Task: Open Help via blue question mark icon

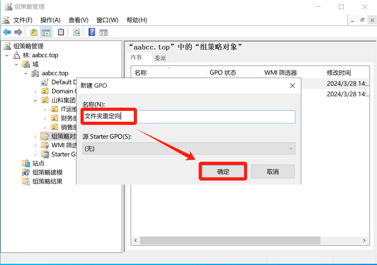Action: (92, 32)
